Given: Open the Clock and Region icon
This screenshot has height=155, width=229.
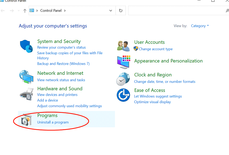Looking at the screenshot, I should coord(123,79).
